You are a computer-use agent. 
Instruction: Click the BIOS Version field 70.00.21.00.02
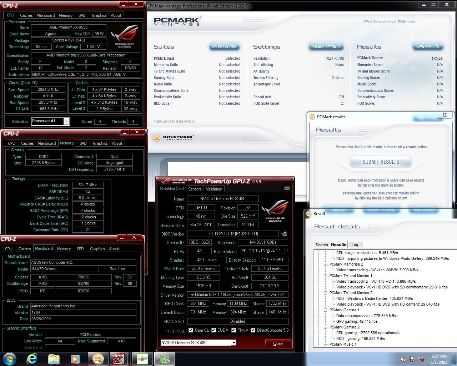233,234
